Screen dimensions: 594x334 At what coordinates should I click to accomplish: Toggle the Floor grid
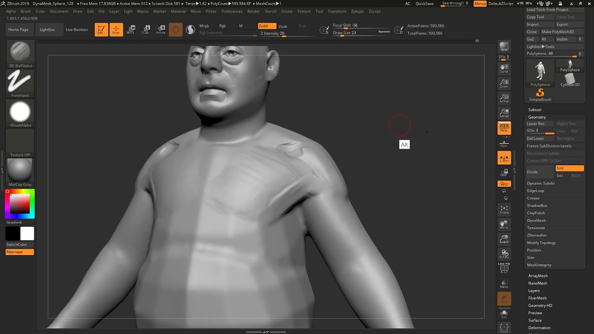pos(504,144)
